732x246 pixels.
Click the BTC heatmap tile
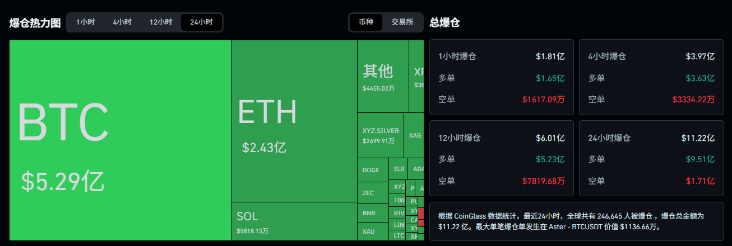[120, 140]
